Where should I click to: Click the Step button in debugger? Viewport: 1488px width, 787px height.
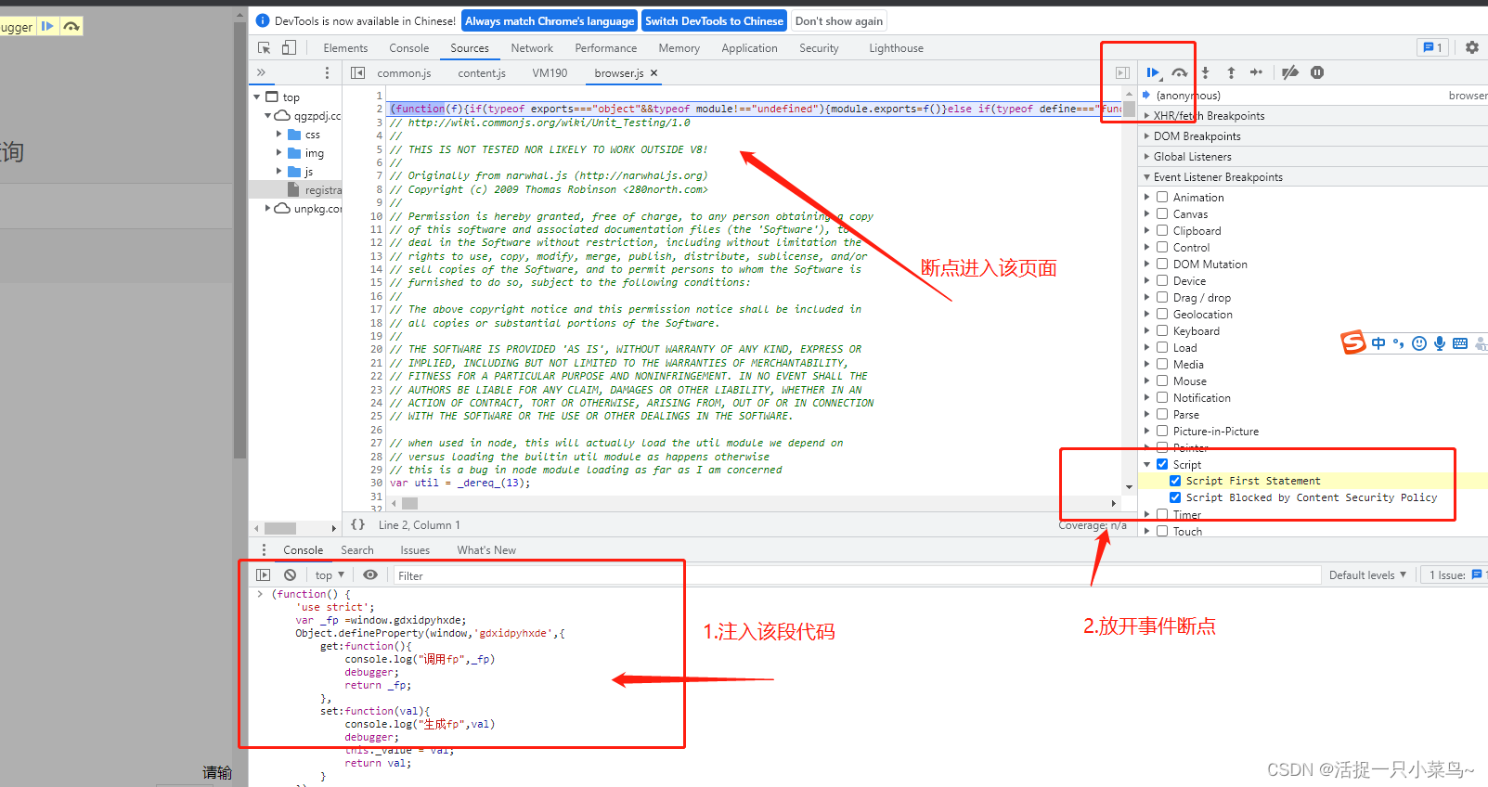point(1257,72)
